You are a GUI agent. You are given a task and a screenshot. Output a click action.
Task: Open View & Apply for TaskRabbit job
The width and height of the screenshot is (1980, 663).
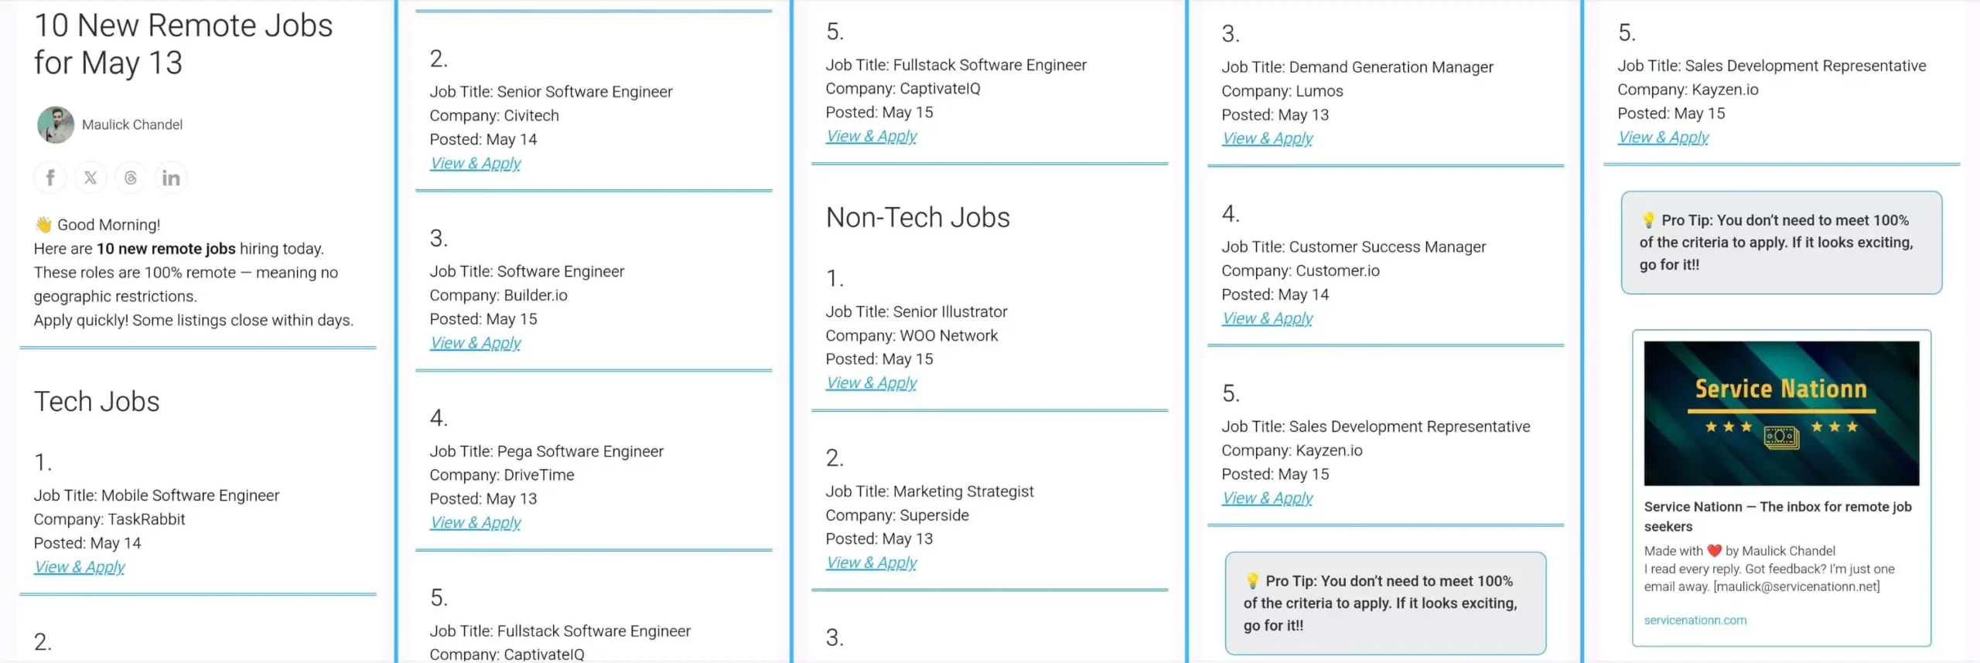pos(80,567)
